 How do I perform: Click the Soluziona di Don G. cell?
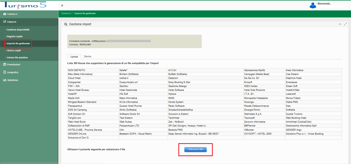click(93, 138)
